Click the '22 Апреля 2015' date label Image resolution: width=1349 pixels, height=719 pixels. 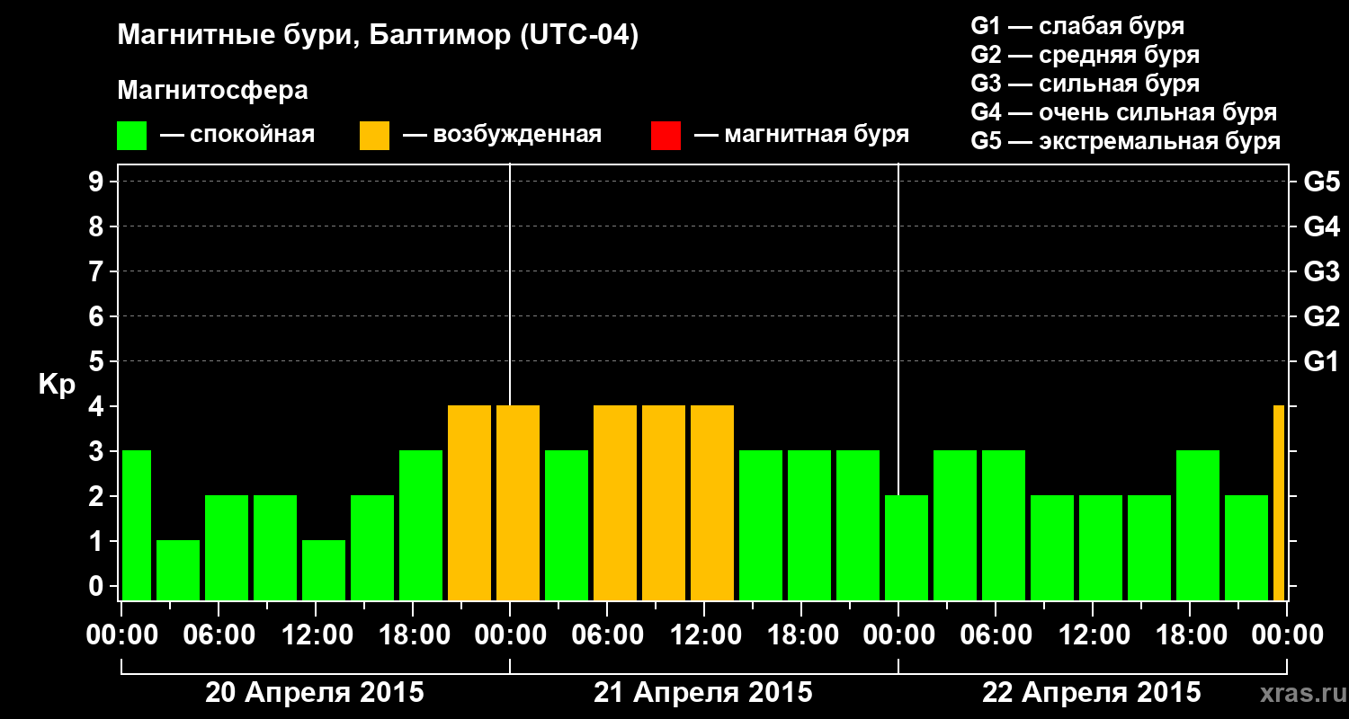(x=1092, y=693)
